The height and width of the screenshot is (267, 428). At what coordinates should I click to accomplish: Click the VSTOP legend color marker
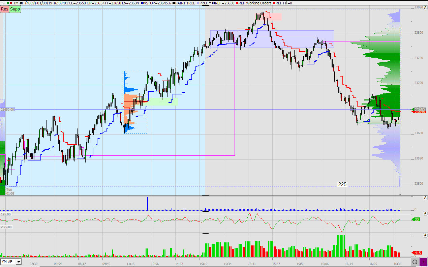click(x=142, y=3)
